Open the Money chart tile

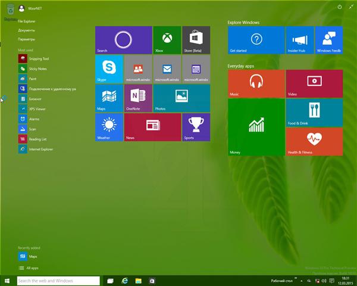[256, 128]
